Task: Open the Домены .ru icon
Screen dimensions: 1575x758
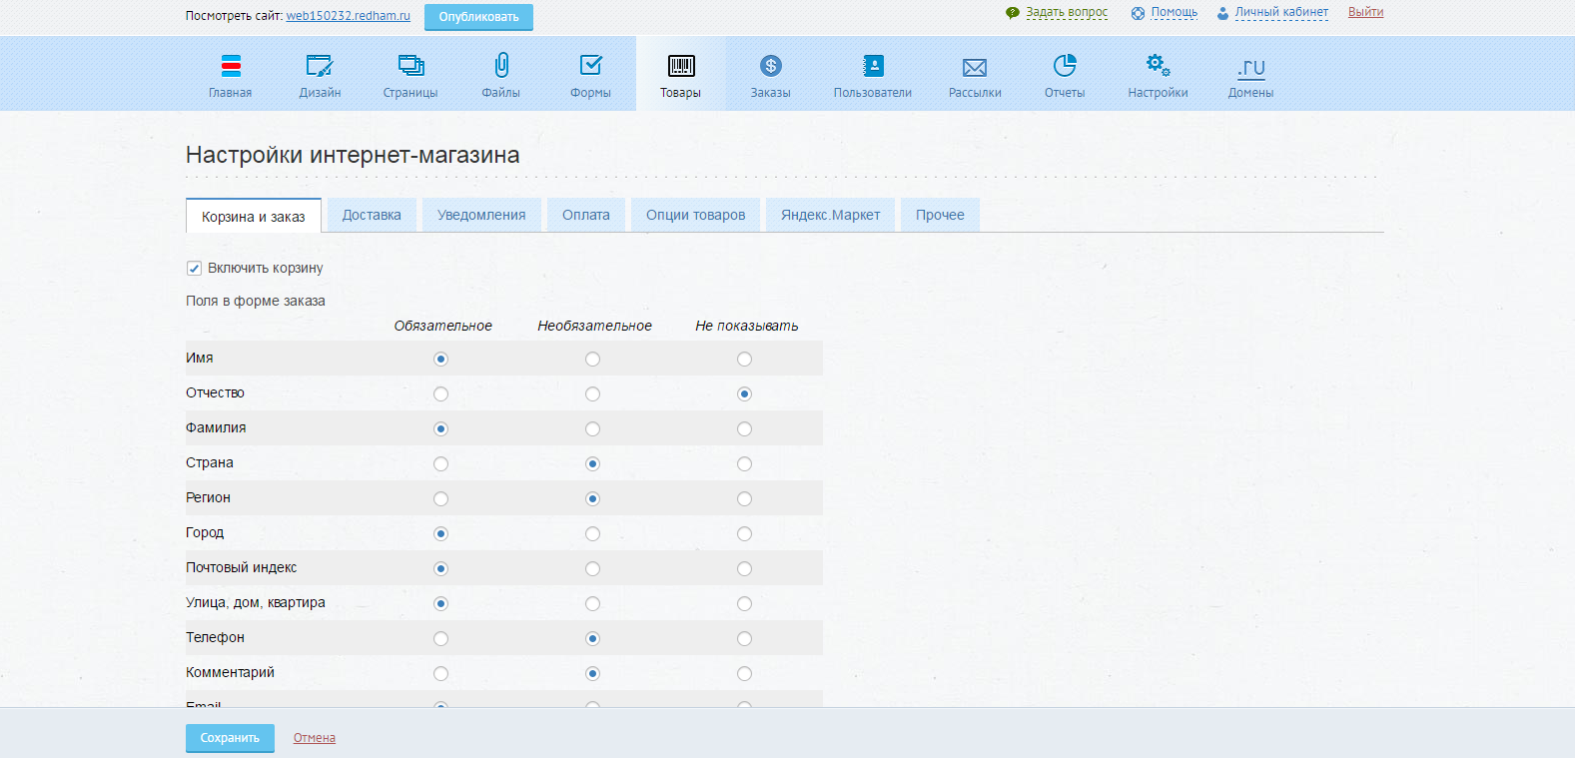Action: tap(1251, 68)
